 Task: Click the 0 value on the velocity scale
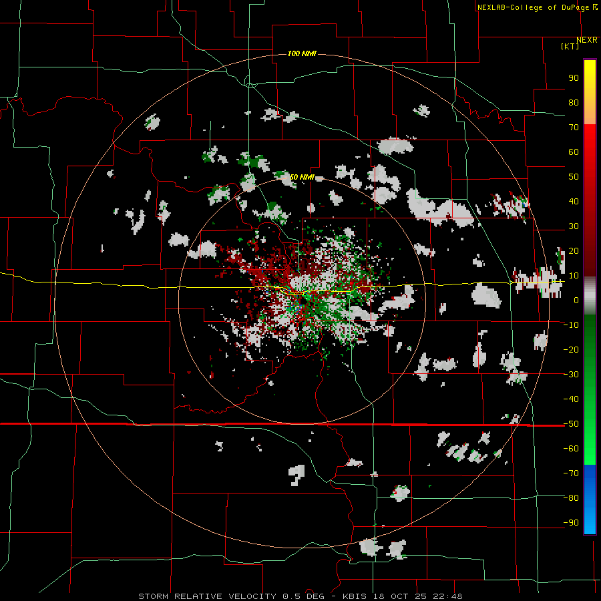tap(576, 300)
